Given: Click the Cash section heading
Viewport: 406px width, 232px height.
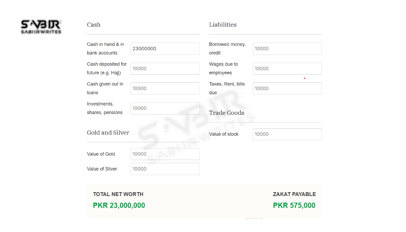Looking at the screenshot, I should (94, 24).
